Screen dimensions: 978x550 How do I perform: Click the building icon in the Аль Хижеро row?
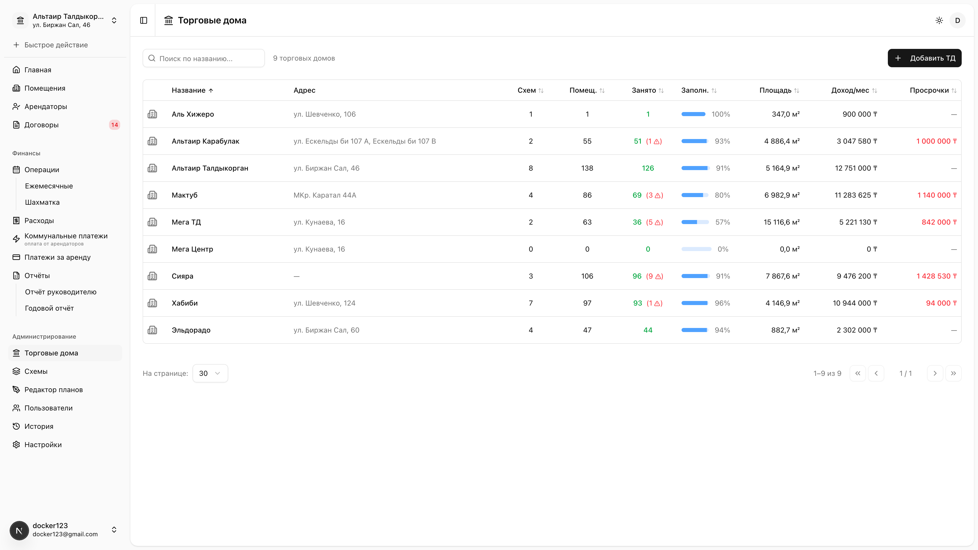[x=152, y=114]
